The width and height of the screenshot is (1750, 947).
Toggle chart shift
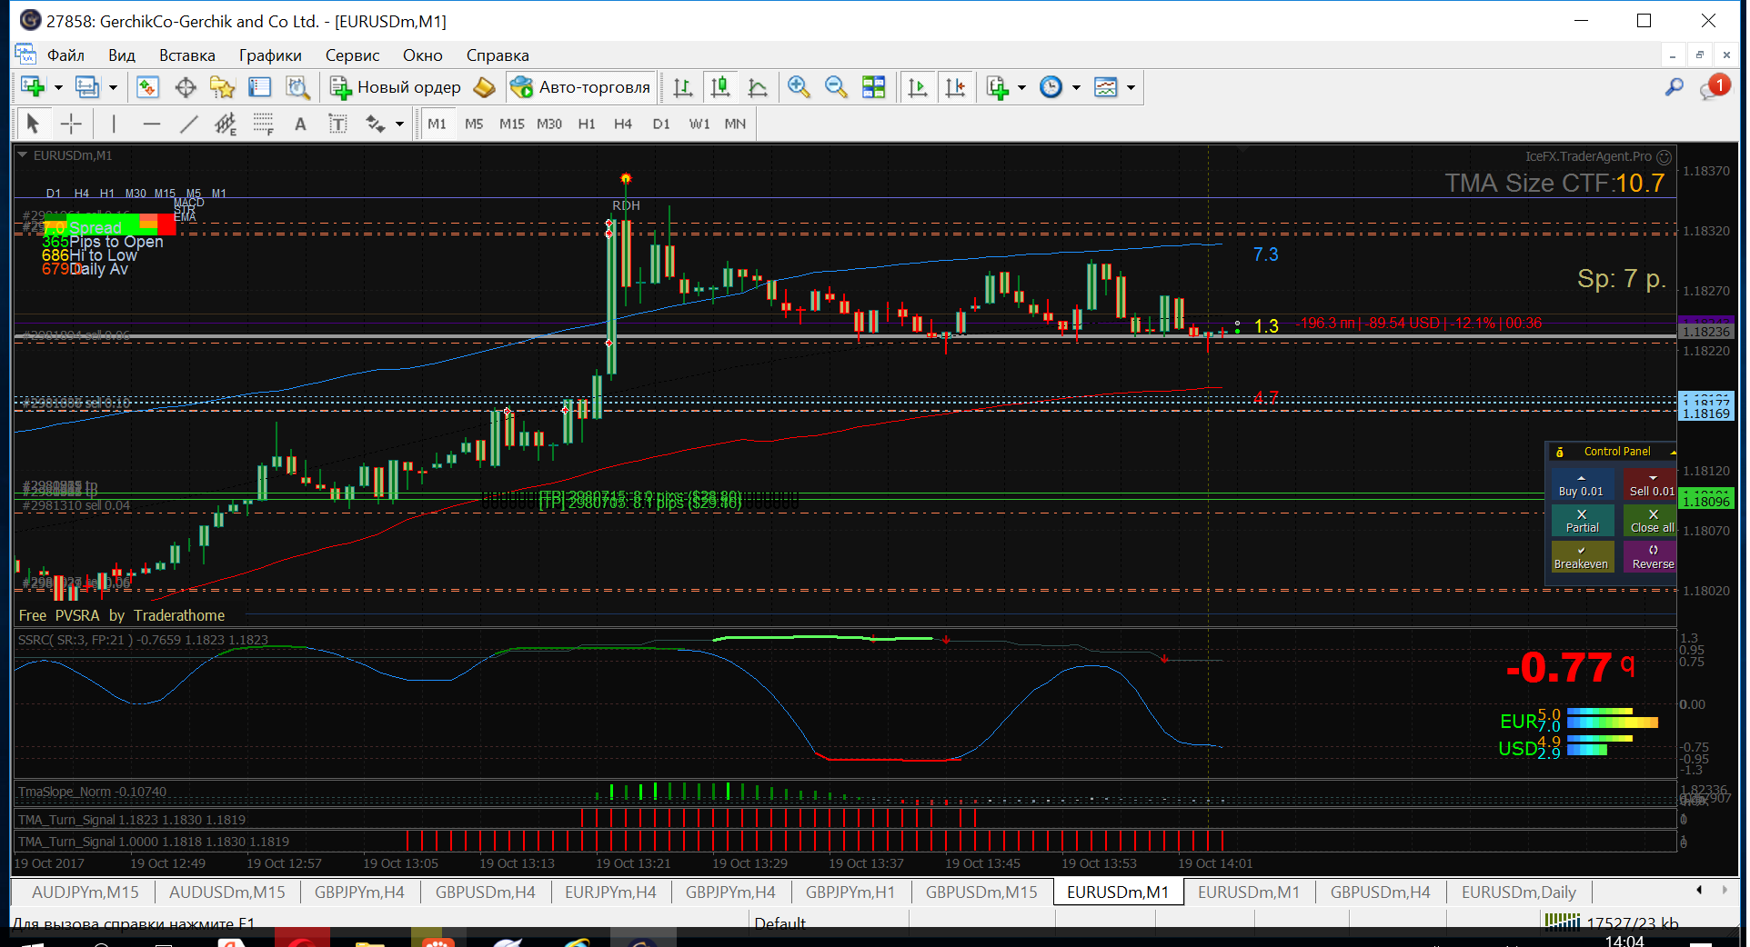pos(955,87)
